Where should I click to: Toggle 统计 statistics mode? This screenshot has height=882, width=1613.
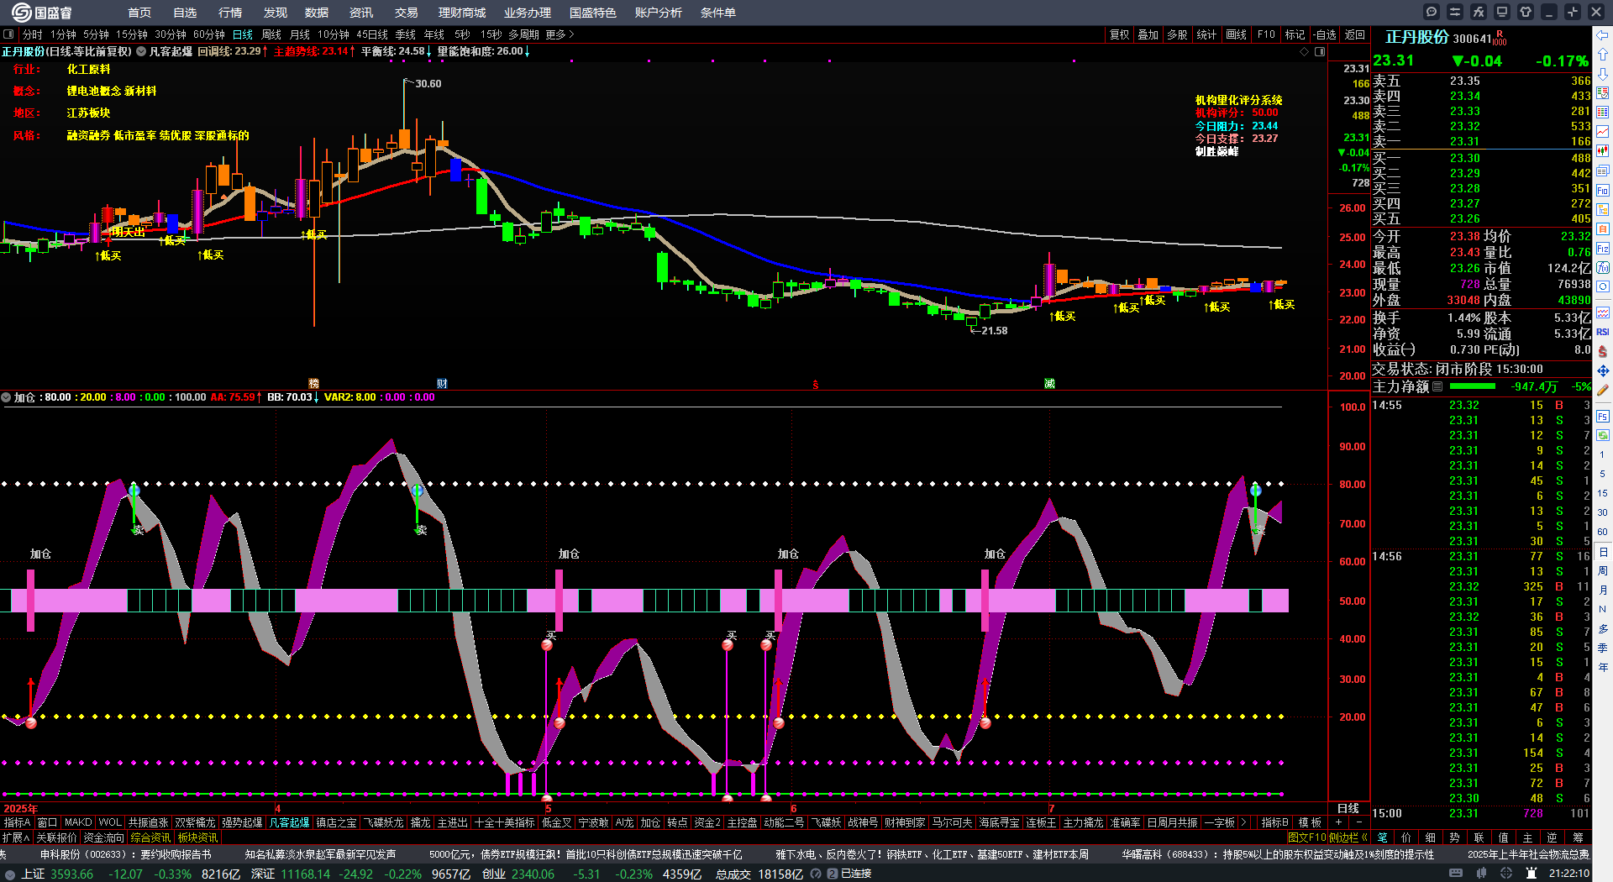click(1206, 34)
